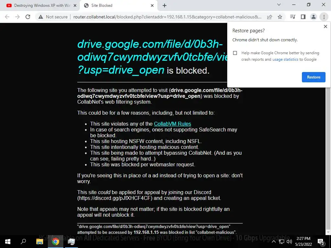Image resolution: width=331 pixels, height=248 pixels.
Task: Open the Windows Start menu
Action: [8, 242]
